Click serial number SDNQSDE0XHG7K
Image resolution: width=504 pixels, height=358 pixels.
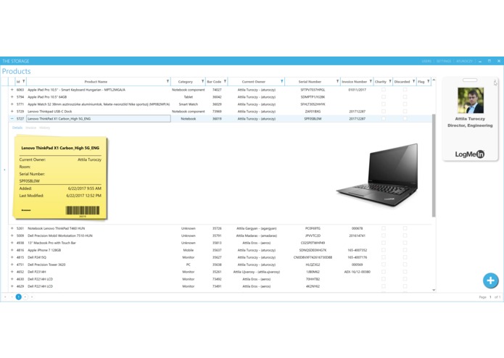pos(313,250)
